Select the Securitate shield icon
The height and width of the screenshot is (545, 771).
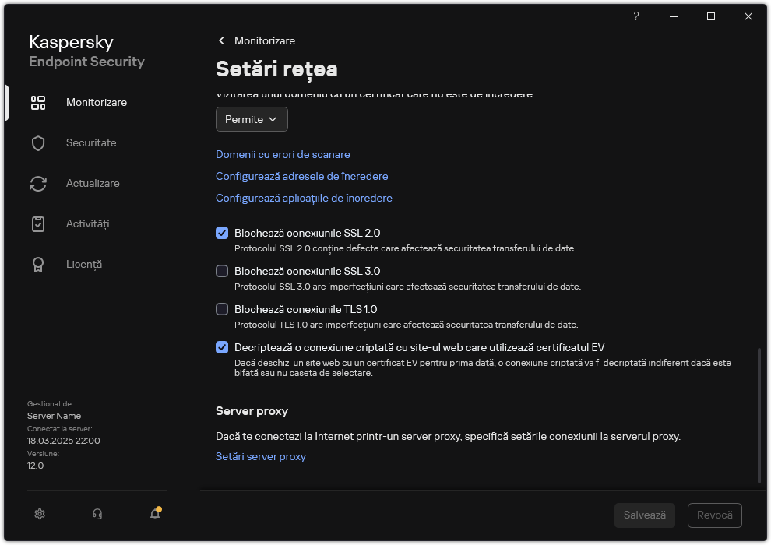click(x=38, y=142)
